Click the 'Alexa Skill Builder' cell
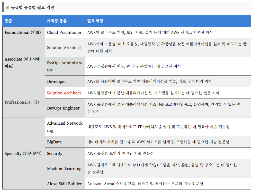Image resolution: width=253 pixels, height=191 pixels. [65, 184]
